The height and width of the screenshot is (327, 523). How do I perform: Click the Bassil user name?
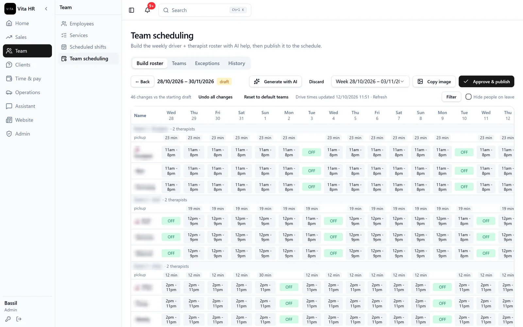11,303
